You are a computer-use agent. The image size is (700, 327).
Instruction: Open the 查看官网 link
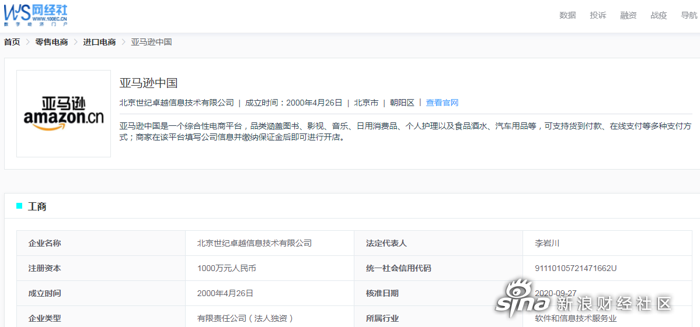(442, 103)
